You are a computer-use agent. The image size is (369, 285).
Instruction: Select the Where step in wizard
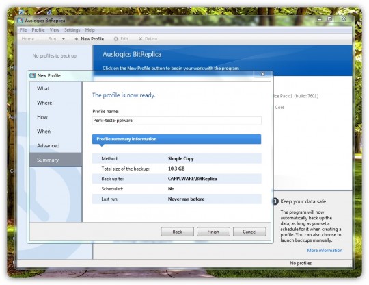[56, 103]
